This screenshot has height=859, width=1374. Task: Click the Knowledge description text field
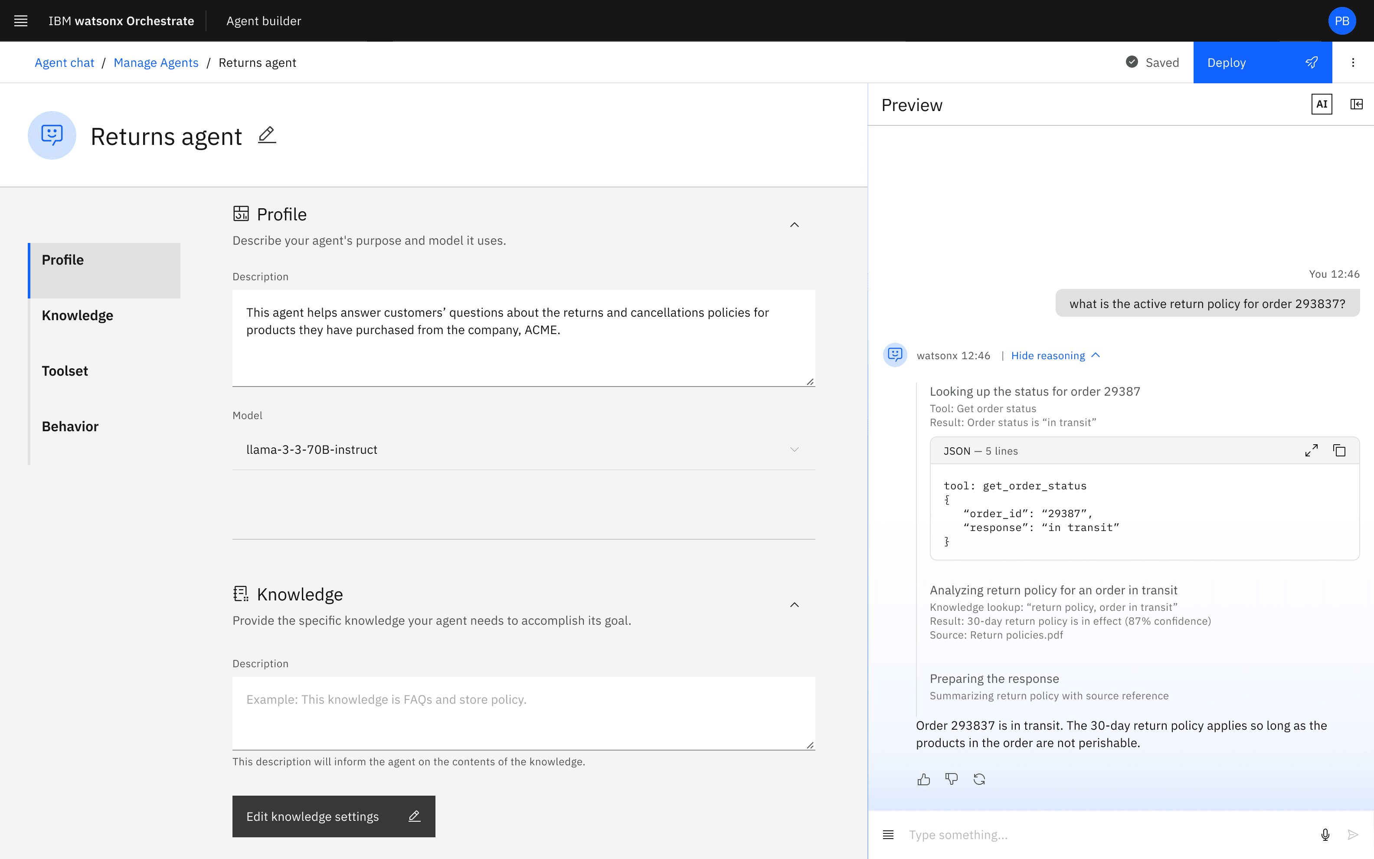point(523,712)
